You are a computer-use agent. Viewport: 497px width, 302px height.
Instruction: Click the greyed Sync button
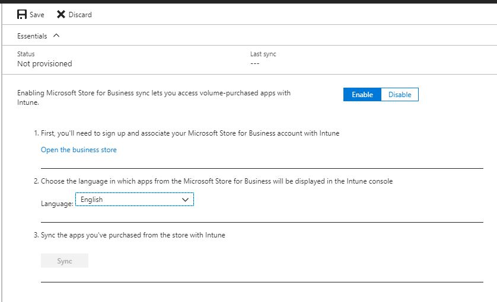pos(65,261)
